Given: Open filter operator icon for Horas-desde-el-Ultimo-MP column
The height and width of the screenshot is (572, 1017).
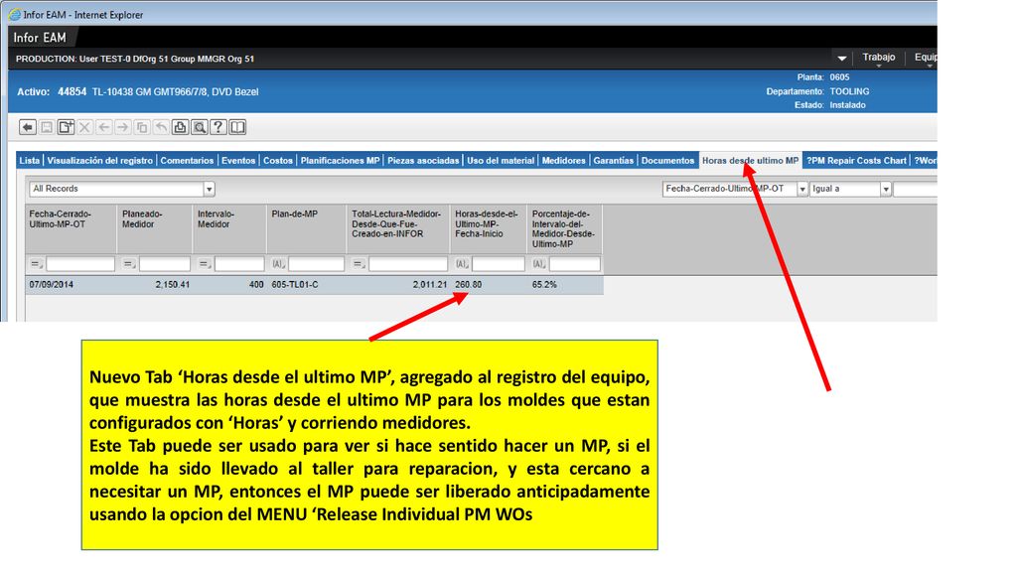Looking at the screenshot, I should (x=462, y=264).
